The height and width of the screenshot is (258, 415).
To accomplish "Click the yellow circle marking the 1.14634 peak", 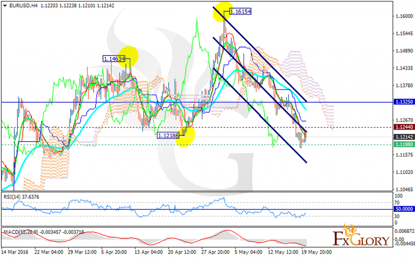I will pyautogui.click(x=128, y=57).
